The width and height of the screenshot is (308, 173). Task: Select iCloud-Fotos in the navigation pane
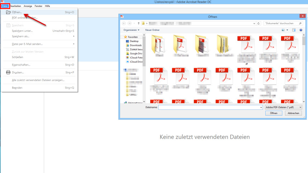tap(134, 58)
